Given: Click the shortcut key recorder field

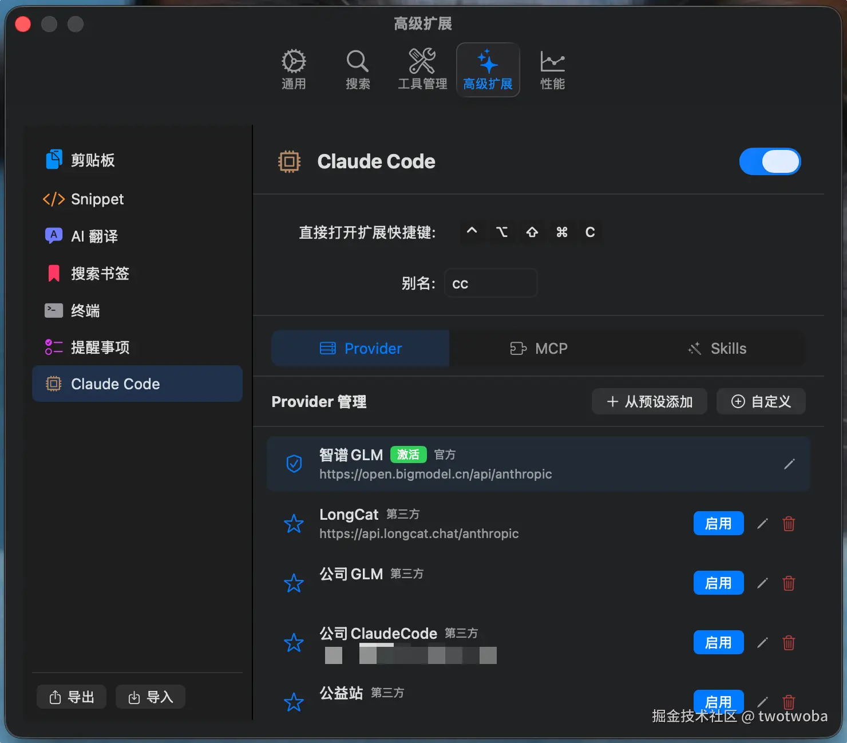Looking at the screenshot, I should tap(531, 232).
